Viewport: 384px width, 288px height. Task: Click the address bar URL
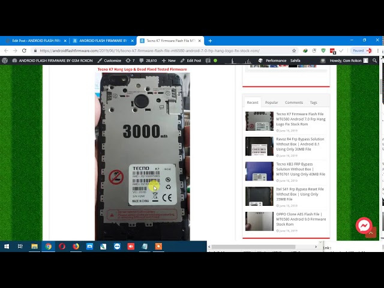coord(149,50)
